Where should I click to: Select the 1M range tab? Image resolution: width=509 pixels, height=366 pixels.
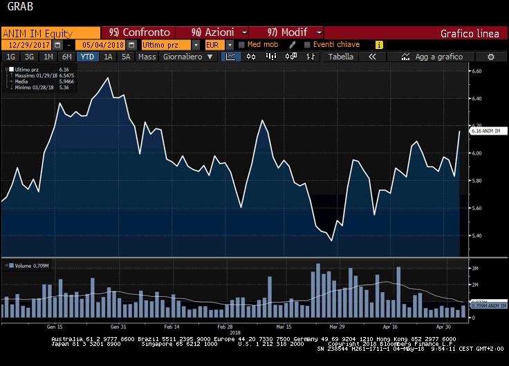pos(48,57)
